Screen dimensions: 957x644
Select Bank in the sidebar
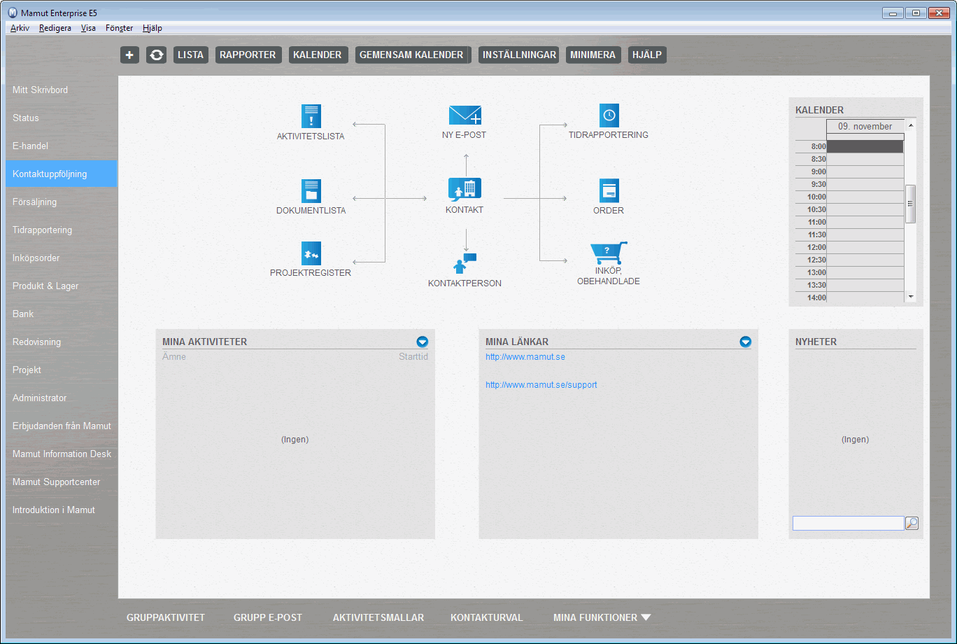click(x=62, y=314)
